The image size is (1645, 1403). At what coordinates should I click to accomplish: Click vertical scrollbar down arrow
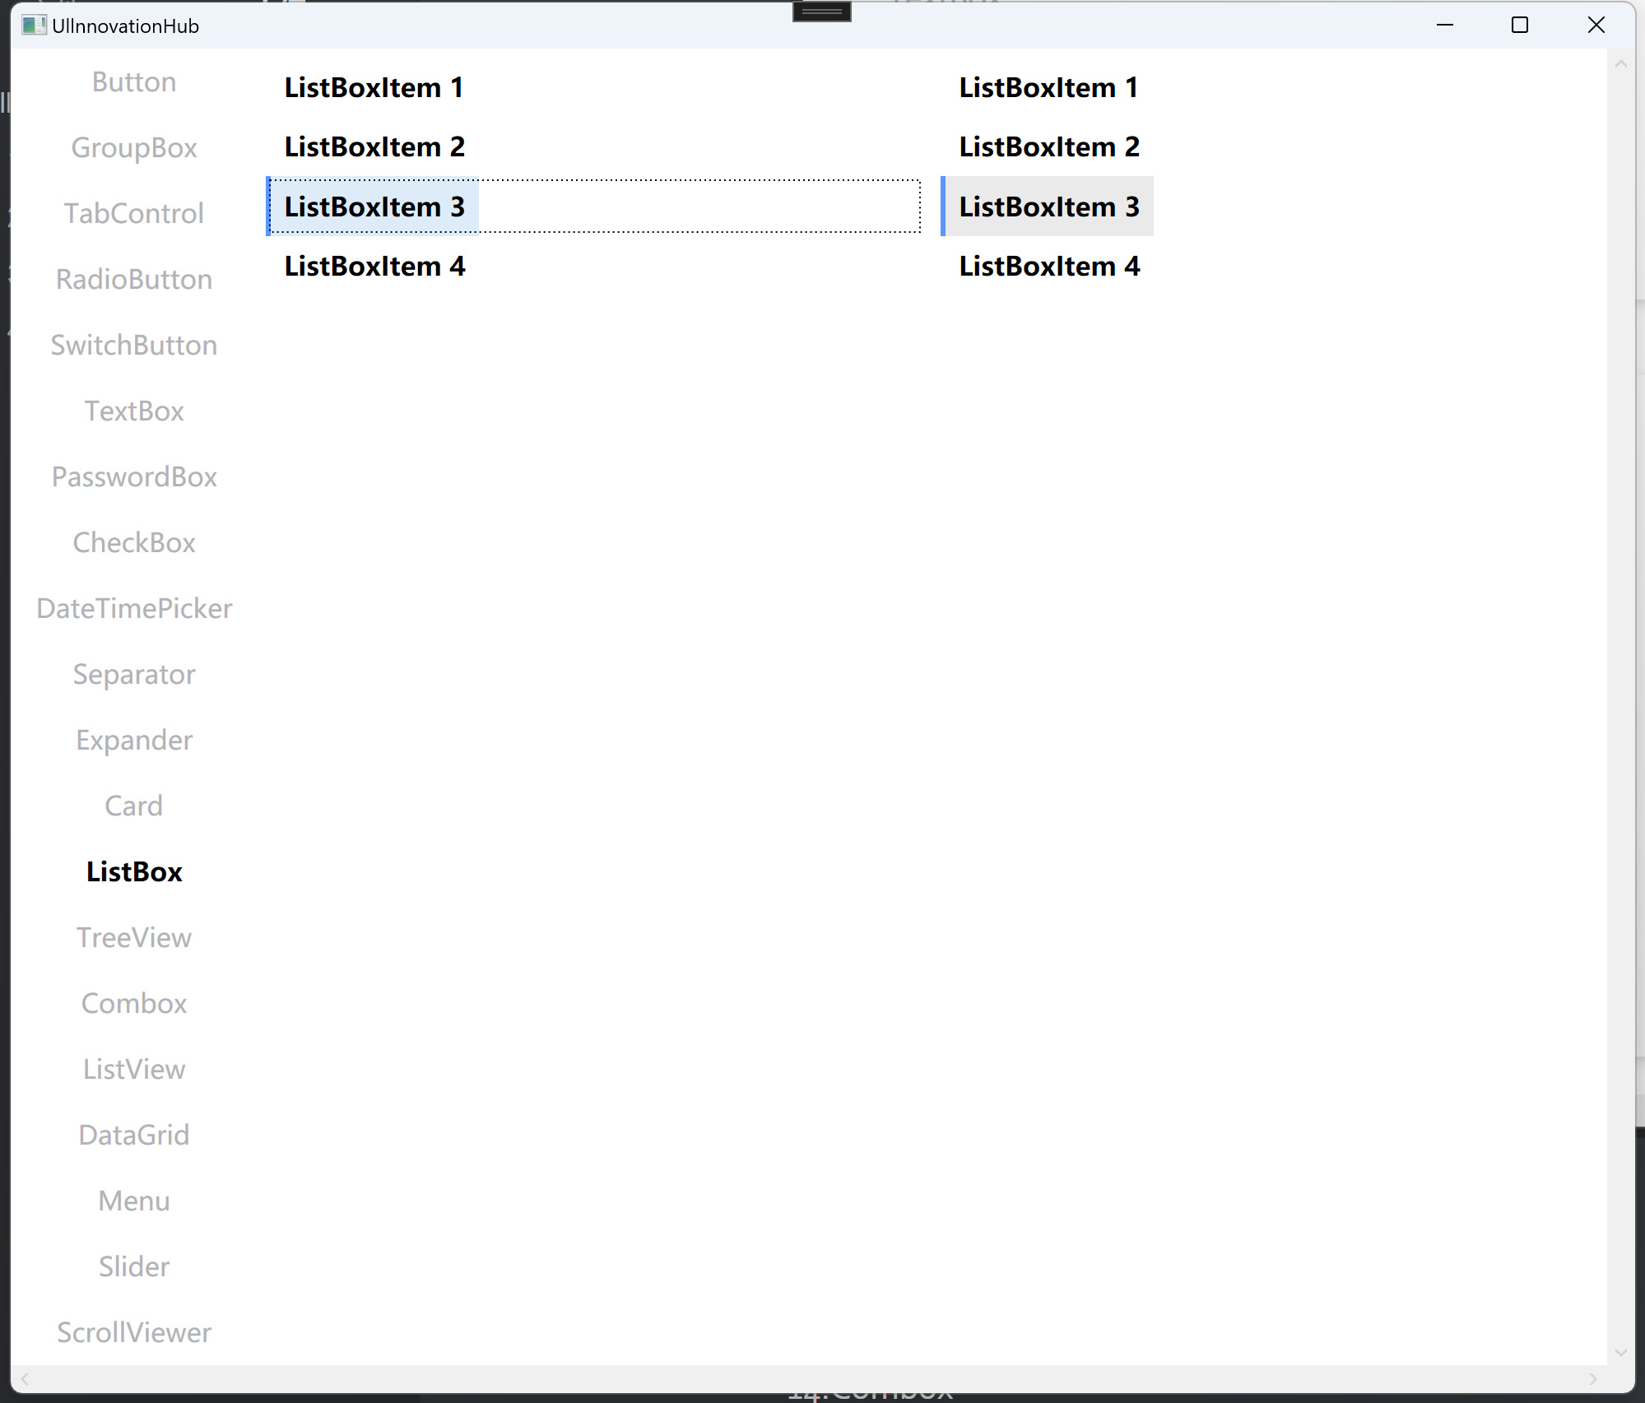pyautogui.click(x=1621, y=1352)
